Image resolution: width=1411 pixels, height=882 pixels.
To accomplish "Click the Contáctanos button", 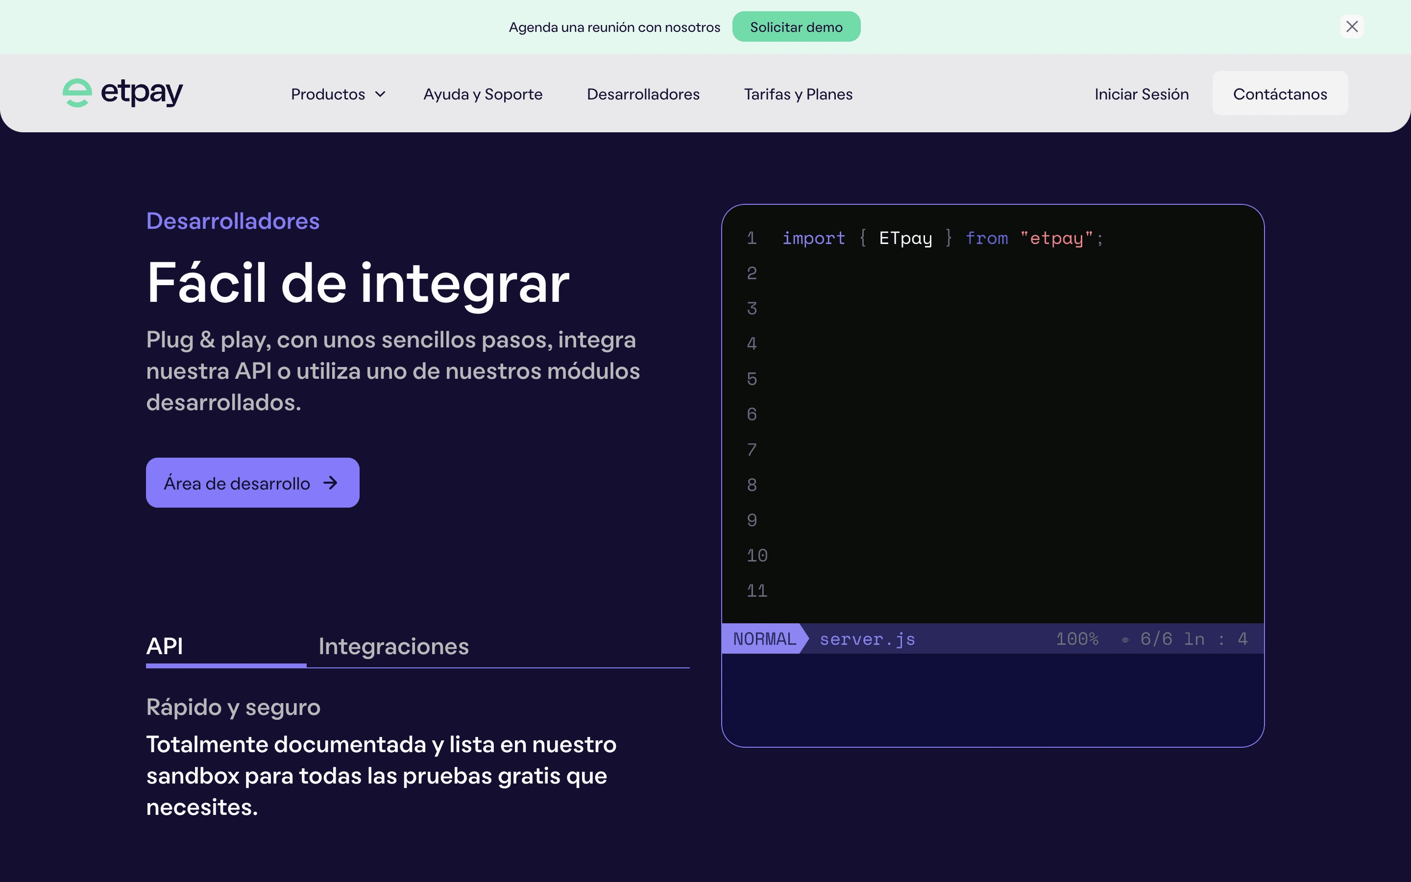I will 1280,93.
